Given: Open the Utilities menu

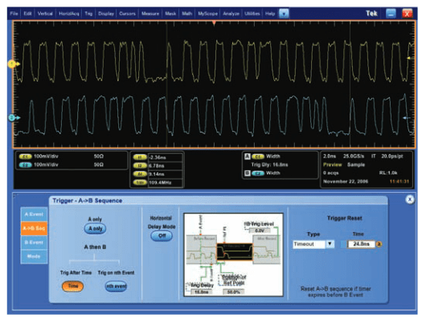Looking at the screenshot, I should (x=252, y=14).
